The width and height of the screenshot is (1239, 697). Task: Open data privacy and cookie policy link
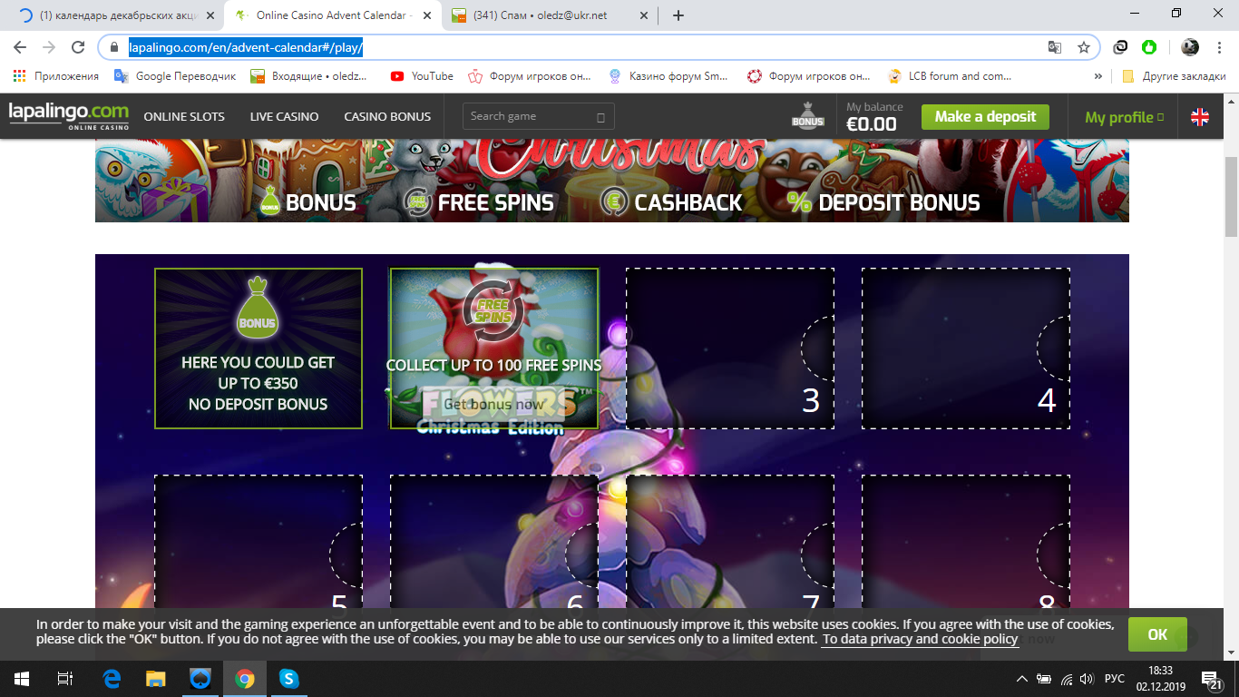(x=920, y=639)
